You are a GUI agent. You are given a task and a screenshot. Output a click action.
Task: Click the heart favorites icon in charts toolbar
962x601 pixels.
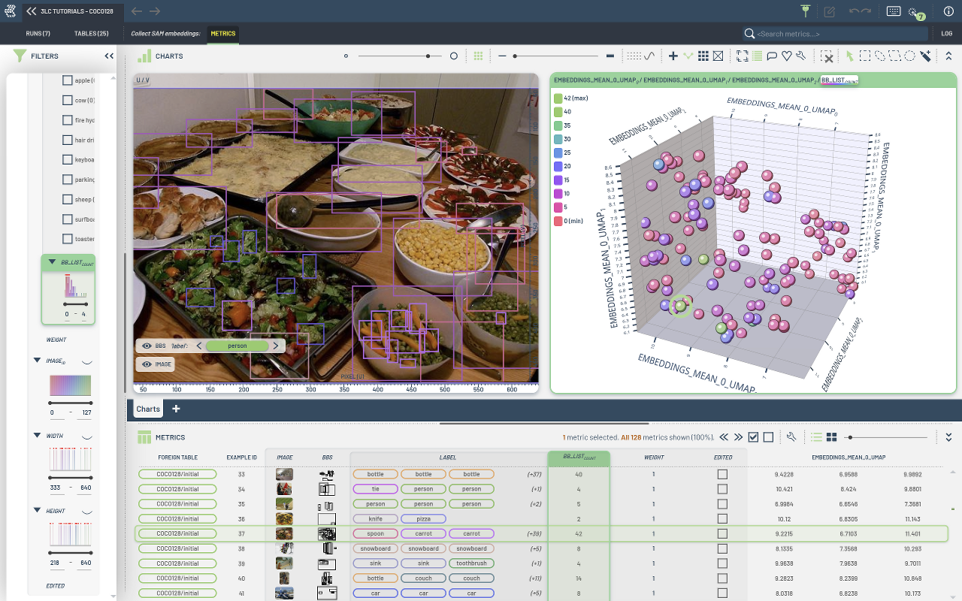tap(786, 56)
